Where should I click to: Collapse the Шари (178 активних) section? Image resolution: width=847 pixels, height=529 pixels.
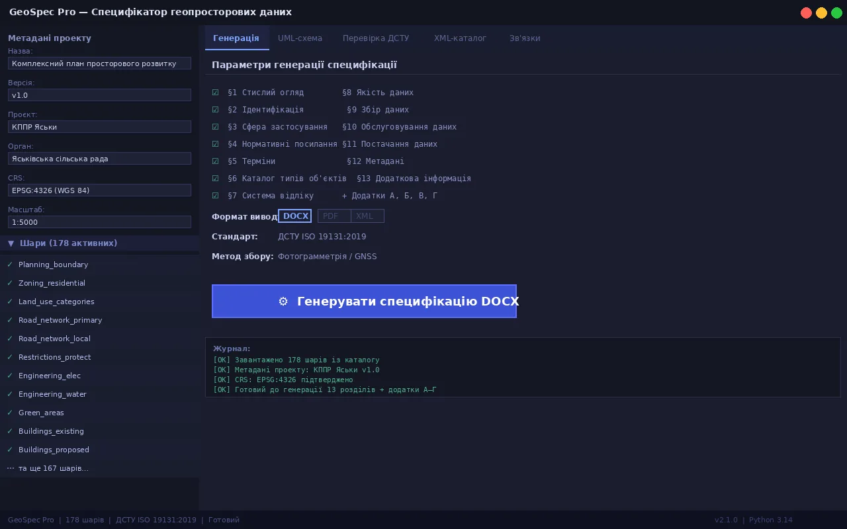pyautogui.click(x=99, y=243)
